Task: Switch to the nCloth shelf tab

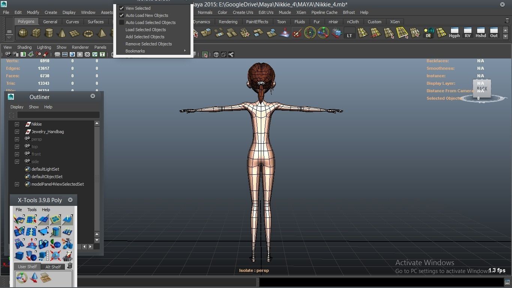Action: (x=353, y=22)
